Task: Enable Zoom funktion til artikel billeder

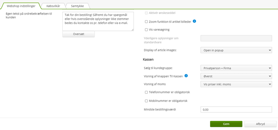Action: (146, 22)
